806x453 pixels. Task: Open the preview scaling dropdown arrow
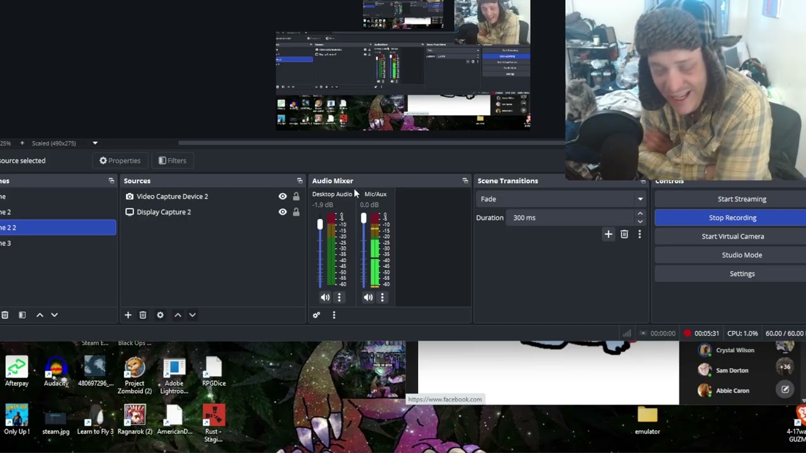point(95,143)
